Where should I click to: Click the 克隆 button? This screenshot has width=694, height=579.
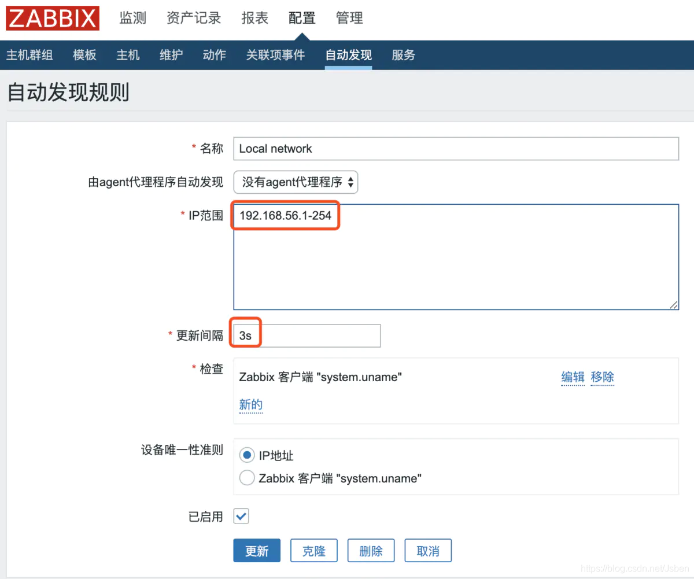314,551
